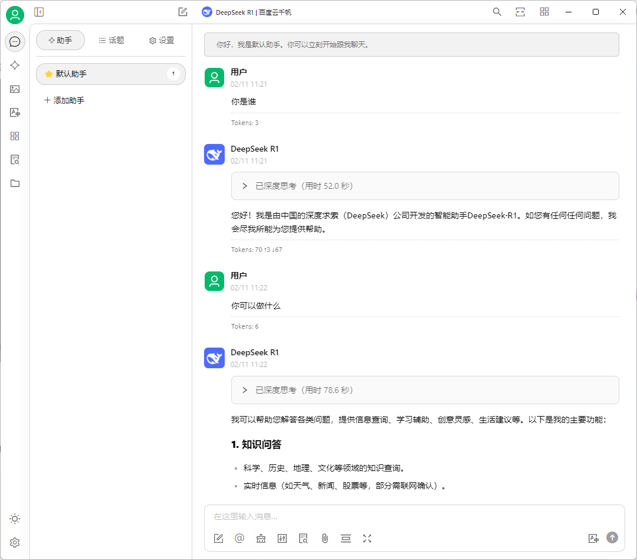Attach a file with paperclip icon
637x560 pixels.
pos(324,538)
